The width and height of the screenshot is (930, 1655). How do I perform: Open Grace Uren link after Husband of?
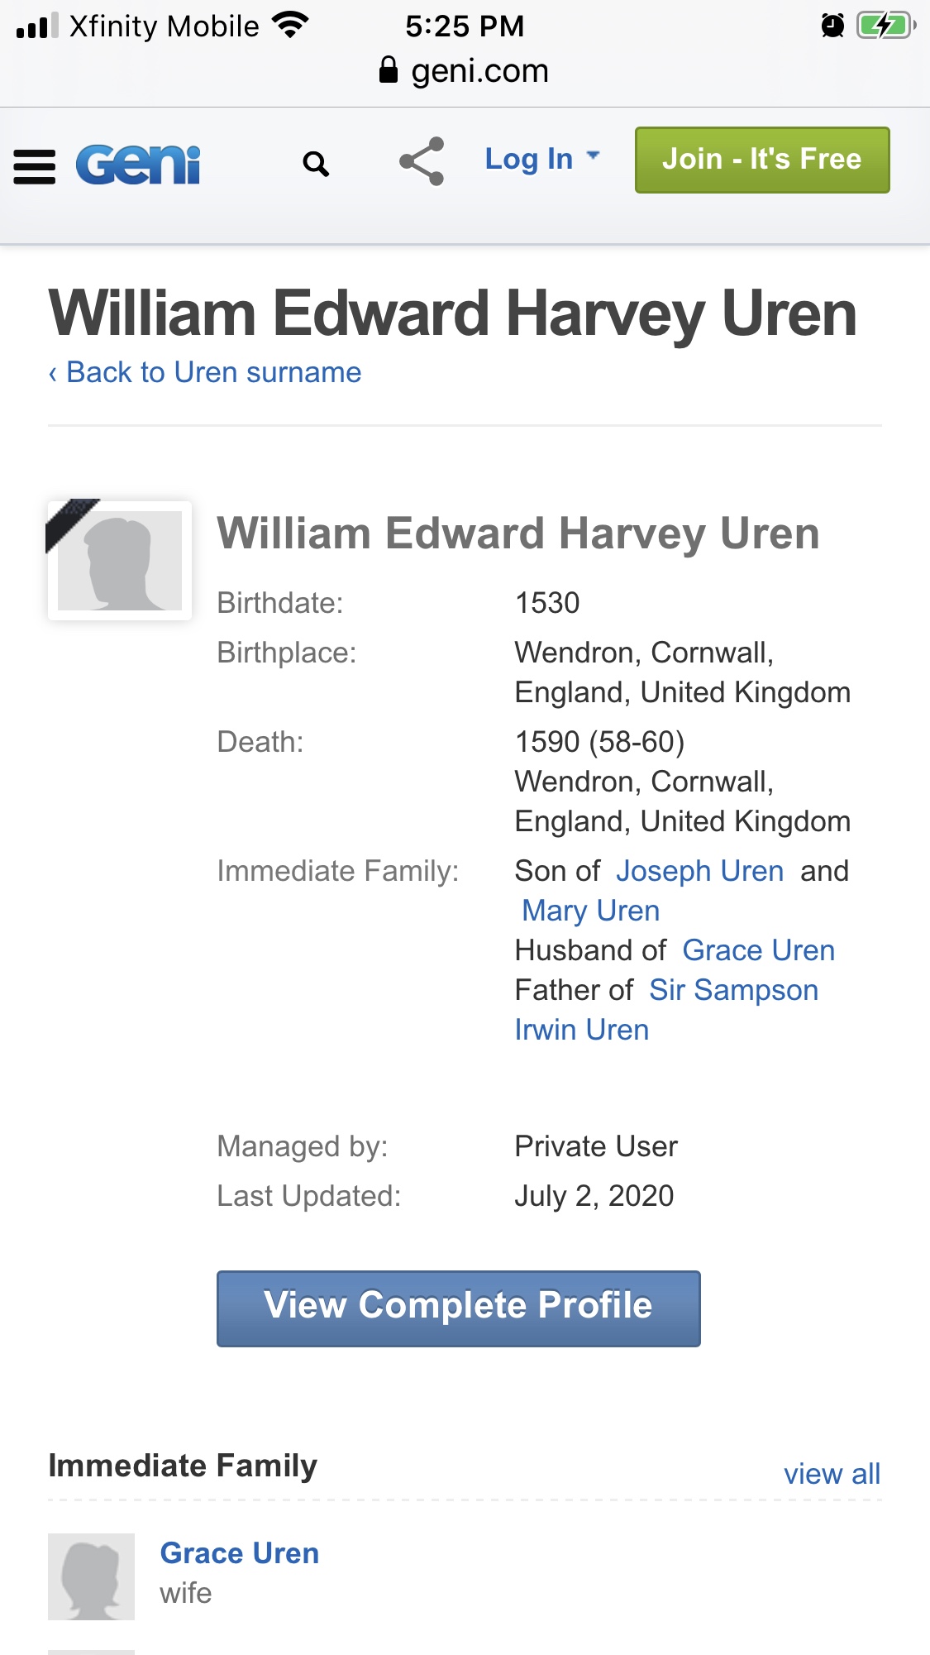[758, 950]
